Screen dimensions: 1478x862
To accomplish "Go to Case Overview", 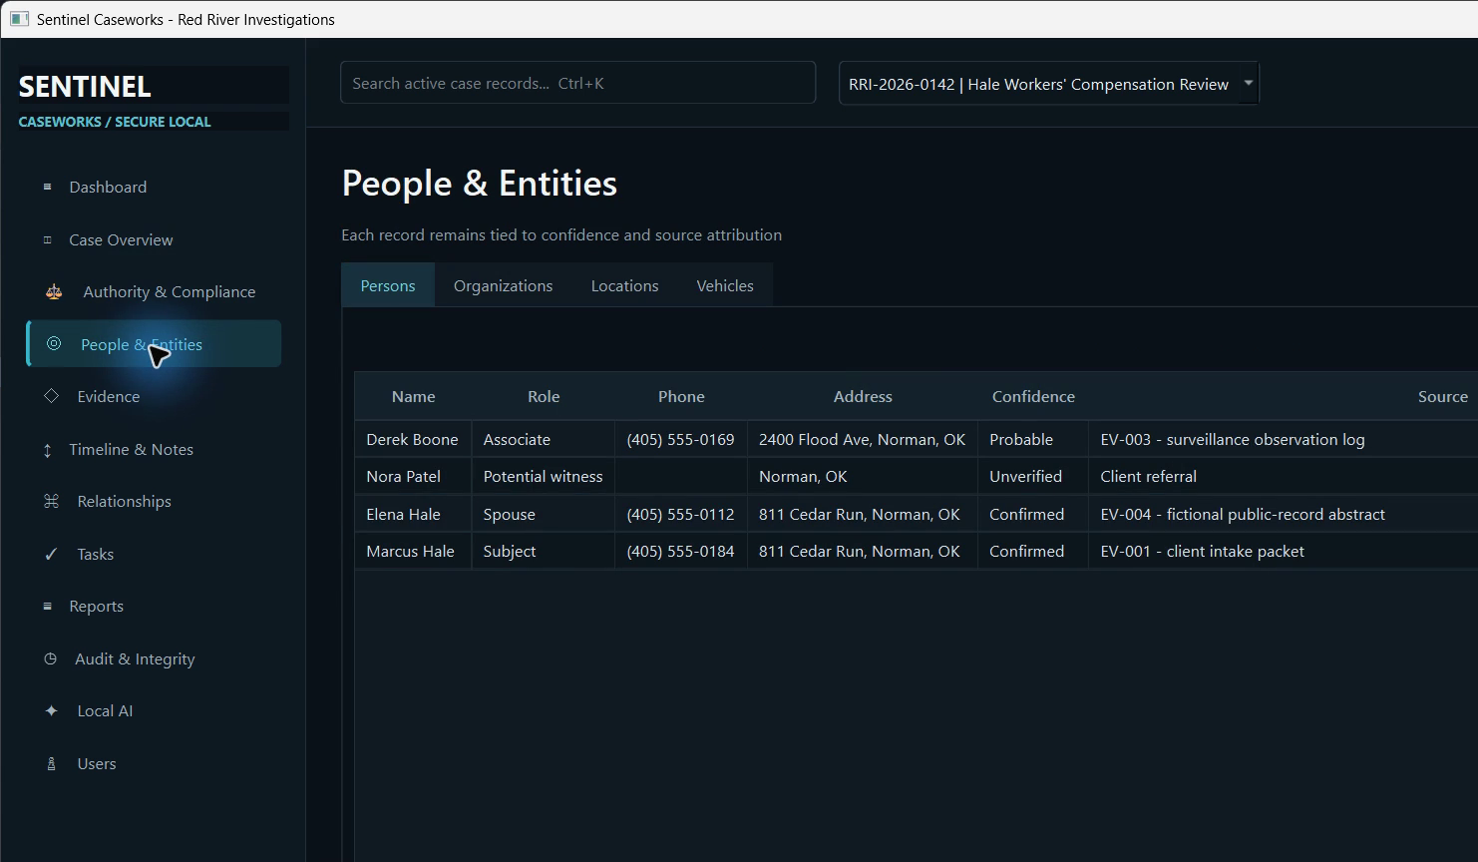I will 154,239.
